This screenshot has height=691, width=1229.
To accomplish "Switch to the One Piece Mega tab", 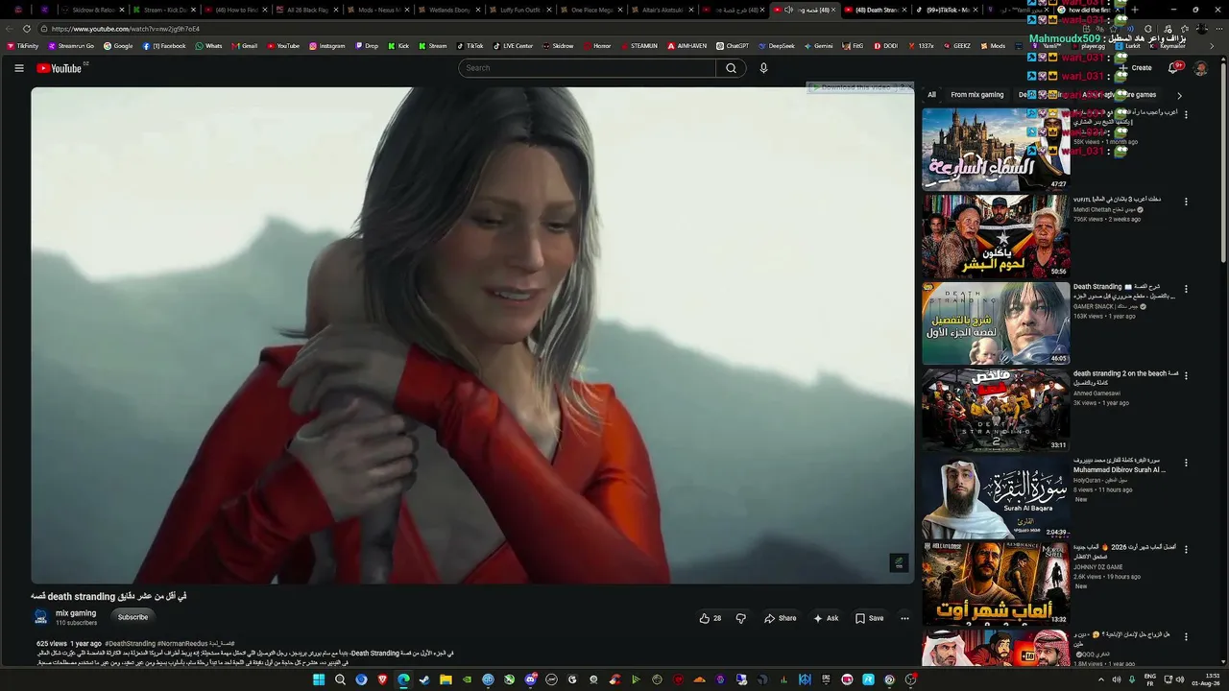I will coord(591,10).
